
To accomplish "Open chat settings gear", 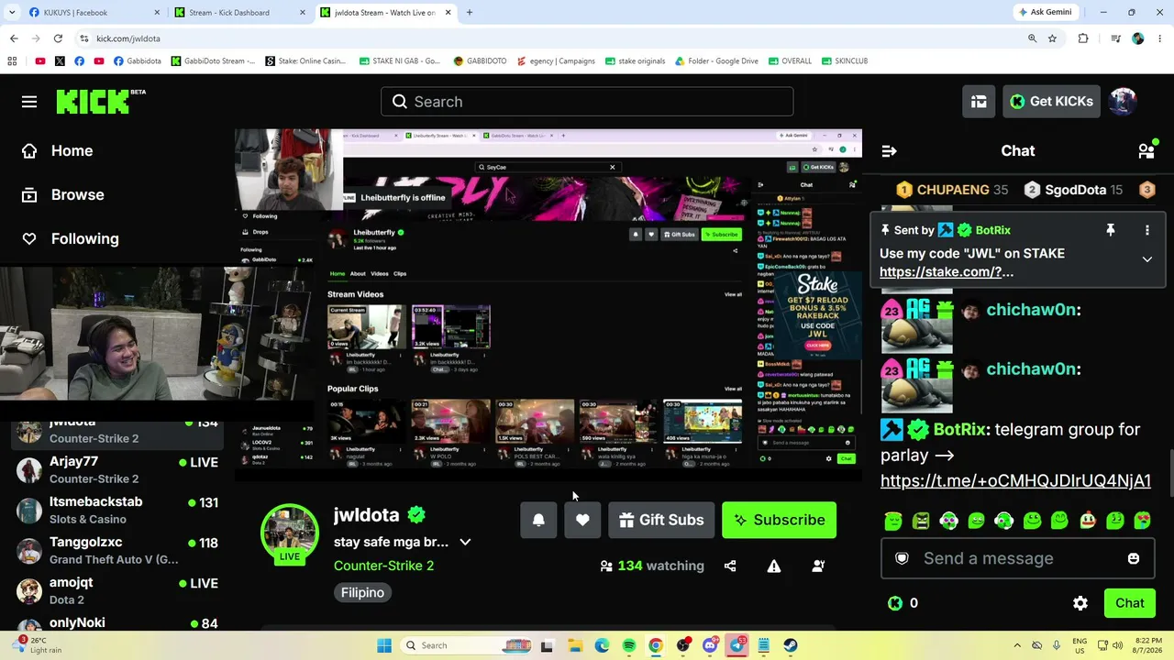I will click(x=1080, y=603).
